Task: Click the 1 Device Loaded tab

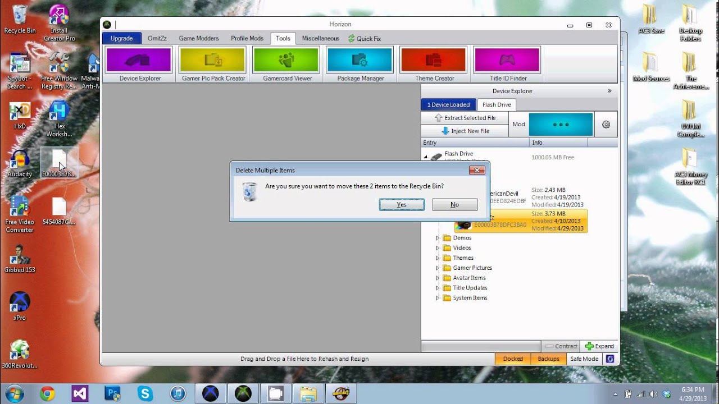Action: [448, 105]
